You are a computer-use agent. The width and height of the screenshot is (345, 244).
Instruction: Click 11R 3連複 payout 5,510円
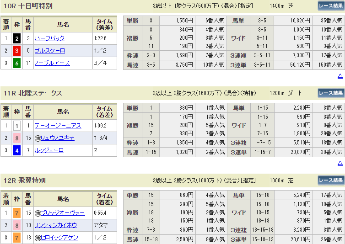click(x=302, y=143)
